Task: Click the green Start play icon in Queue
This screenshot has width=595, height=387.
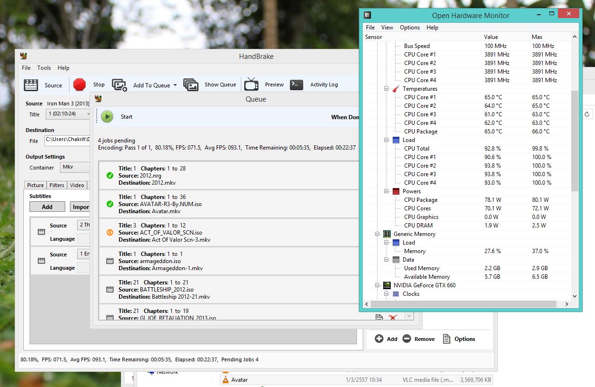Action: pyautogui.click(x=107, y=116)
